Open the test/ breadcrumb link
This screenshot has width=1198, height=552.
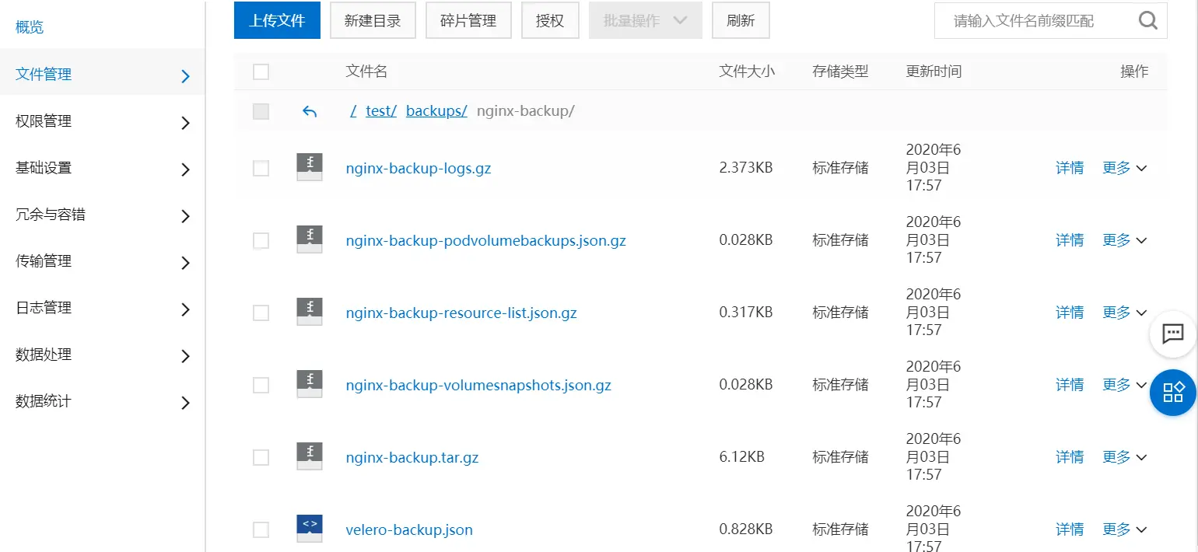pyautogui.click(x=381, y=110)
